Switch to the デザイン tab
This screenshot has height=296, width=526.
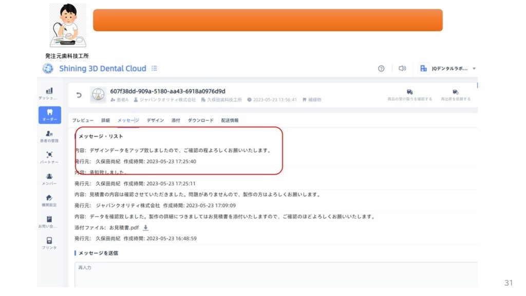(x=155, y=120)
